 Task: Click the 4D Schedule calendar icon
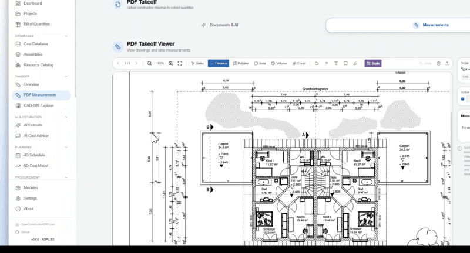pyautogui.click(x=18, y=155)
